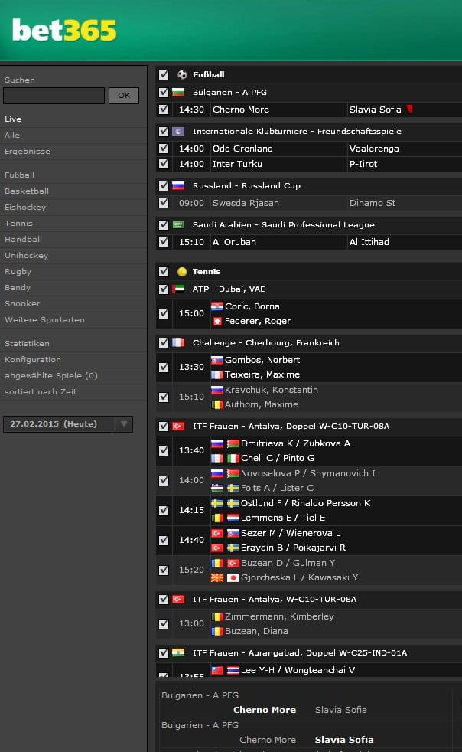The image size is (462, 752).
Task: Toggle checkbox for Odd Grenland vs Vaalerenga
Action: pos(164,149)
